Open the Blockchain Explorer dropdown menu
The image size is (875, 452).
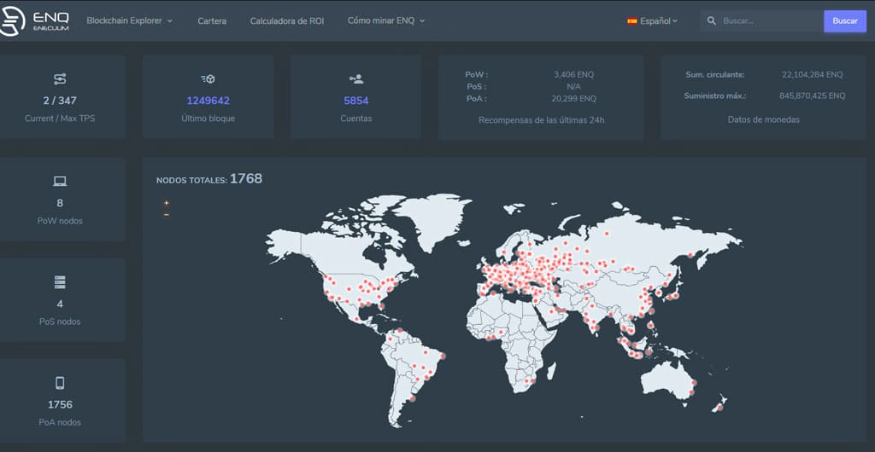(x=130, y=20)
